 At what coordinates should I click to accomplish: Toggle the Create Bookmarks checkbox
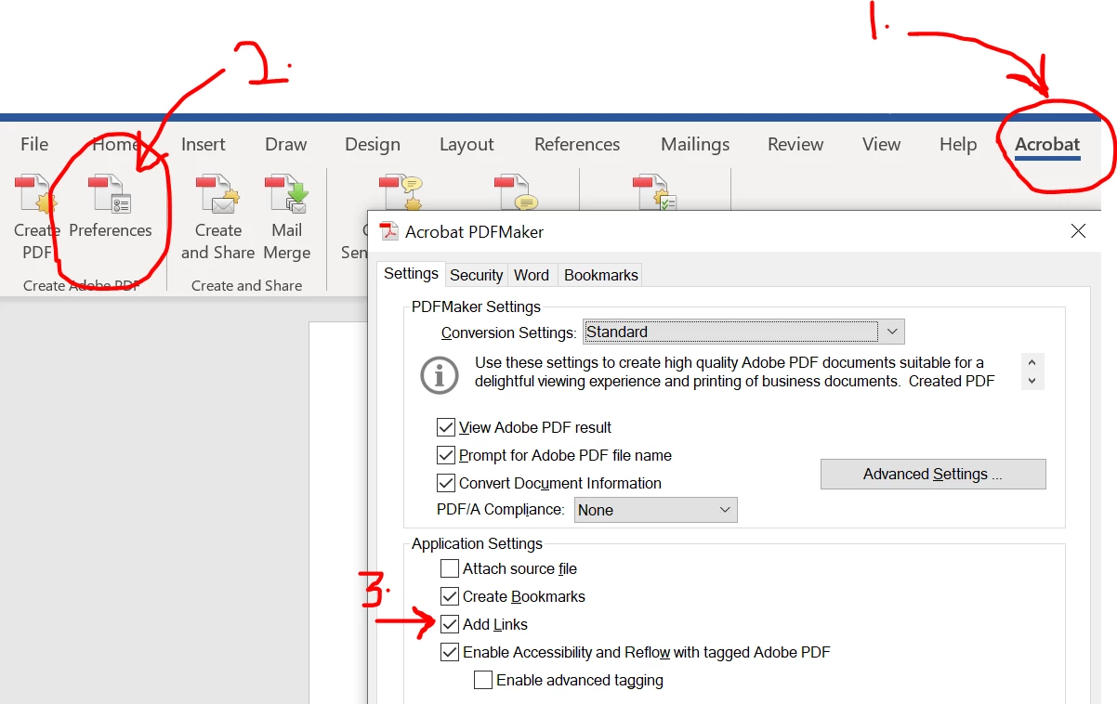[450, 596]
